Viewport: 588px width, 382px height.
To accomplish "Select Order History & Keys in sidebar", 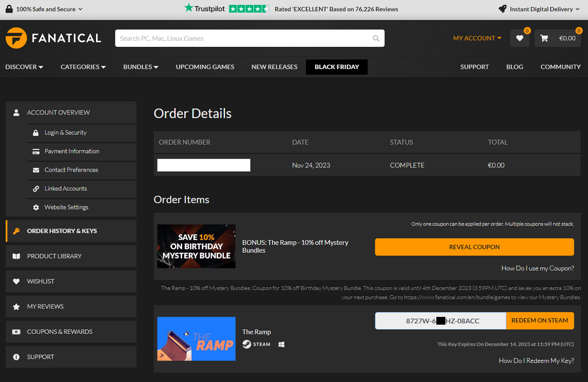I will tap(71, 231).
